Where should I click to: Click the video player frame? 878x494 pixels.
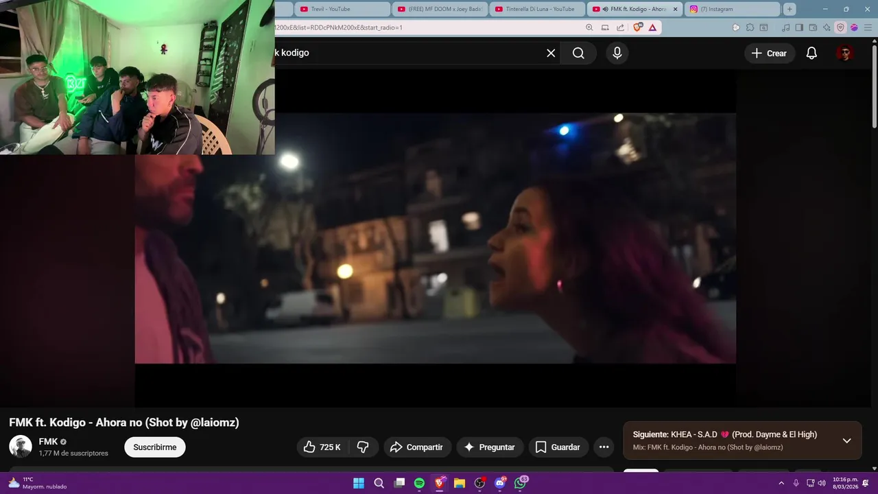coord(435,238)
